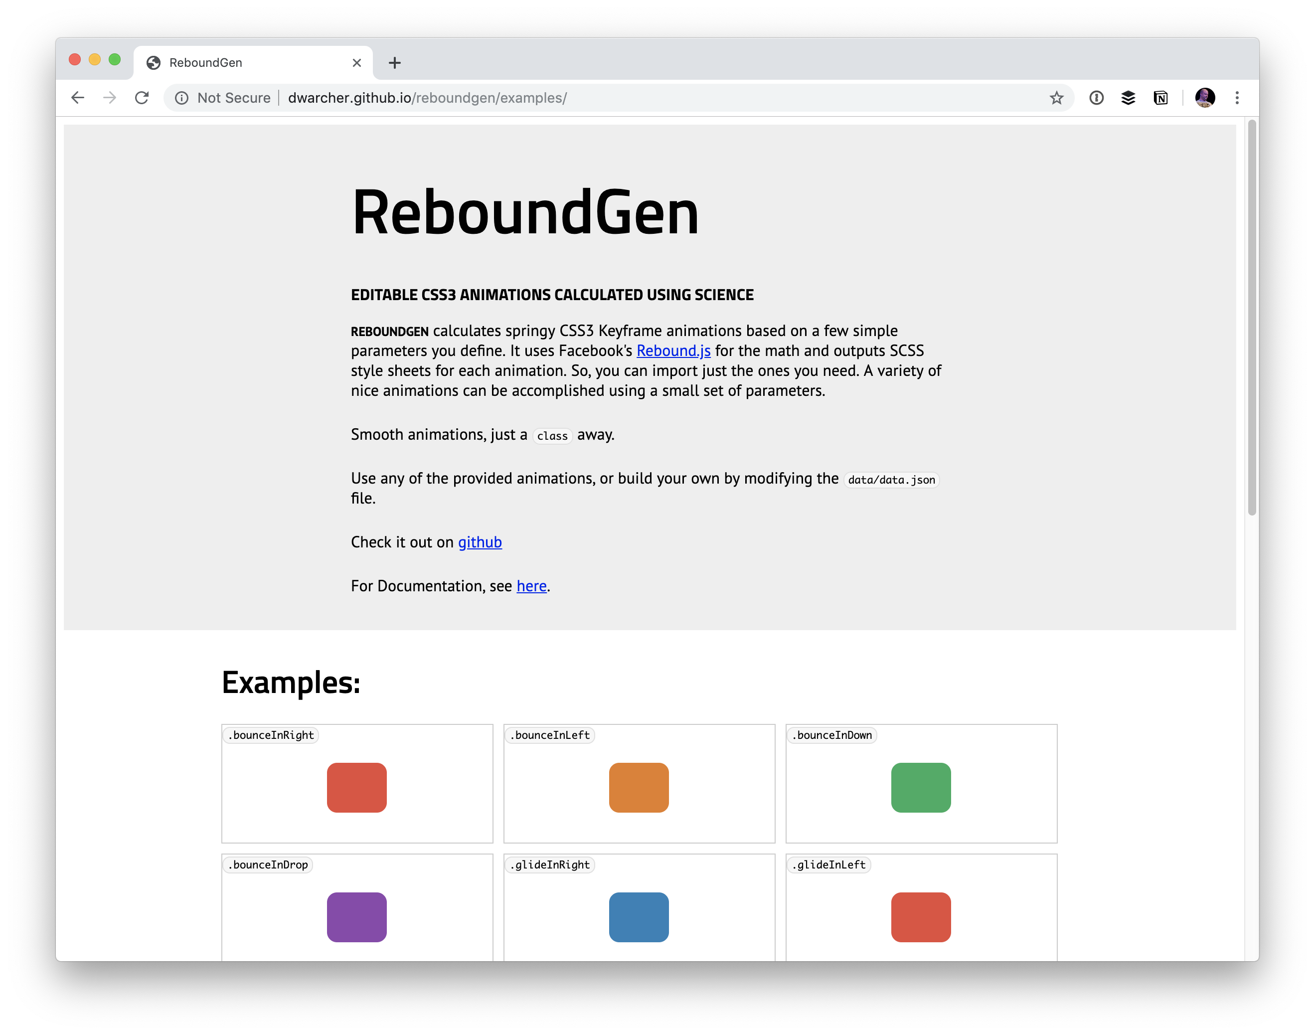This screenshot has width=1315, height=1035.
Task: Open documentation via the here link
Action: click(531, 586)
